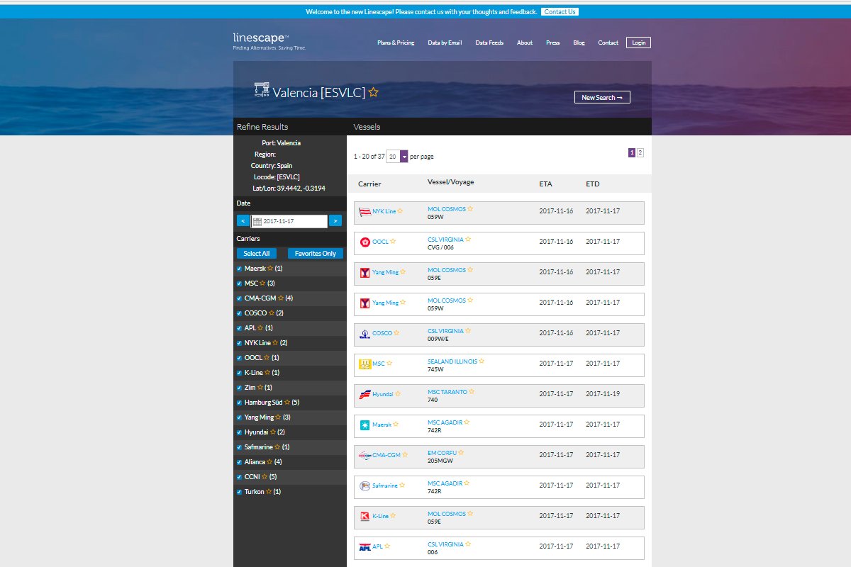Open Plans & Pricing menu item
Image resolution: width=851 pixels, height=567 pixels.
(x=396, y=43)
